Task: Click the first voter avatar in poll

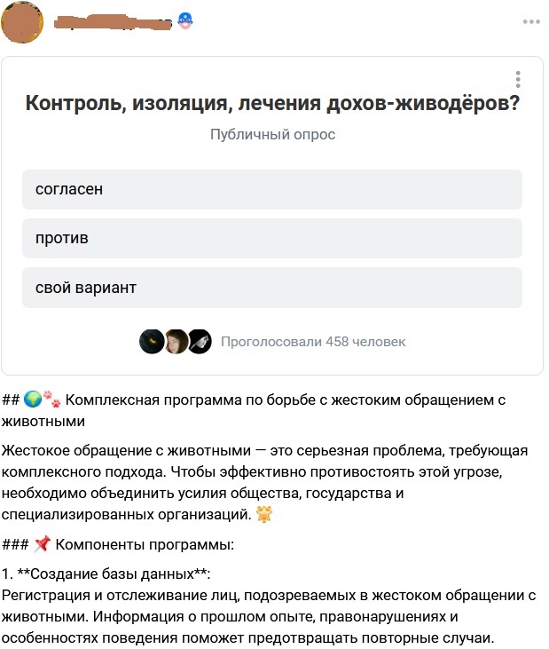Action: pyautogui.click(x=152, y=341)
